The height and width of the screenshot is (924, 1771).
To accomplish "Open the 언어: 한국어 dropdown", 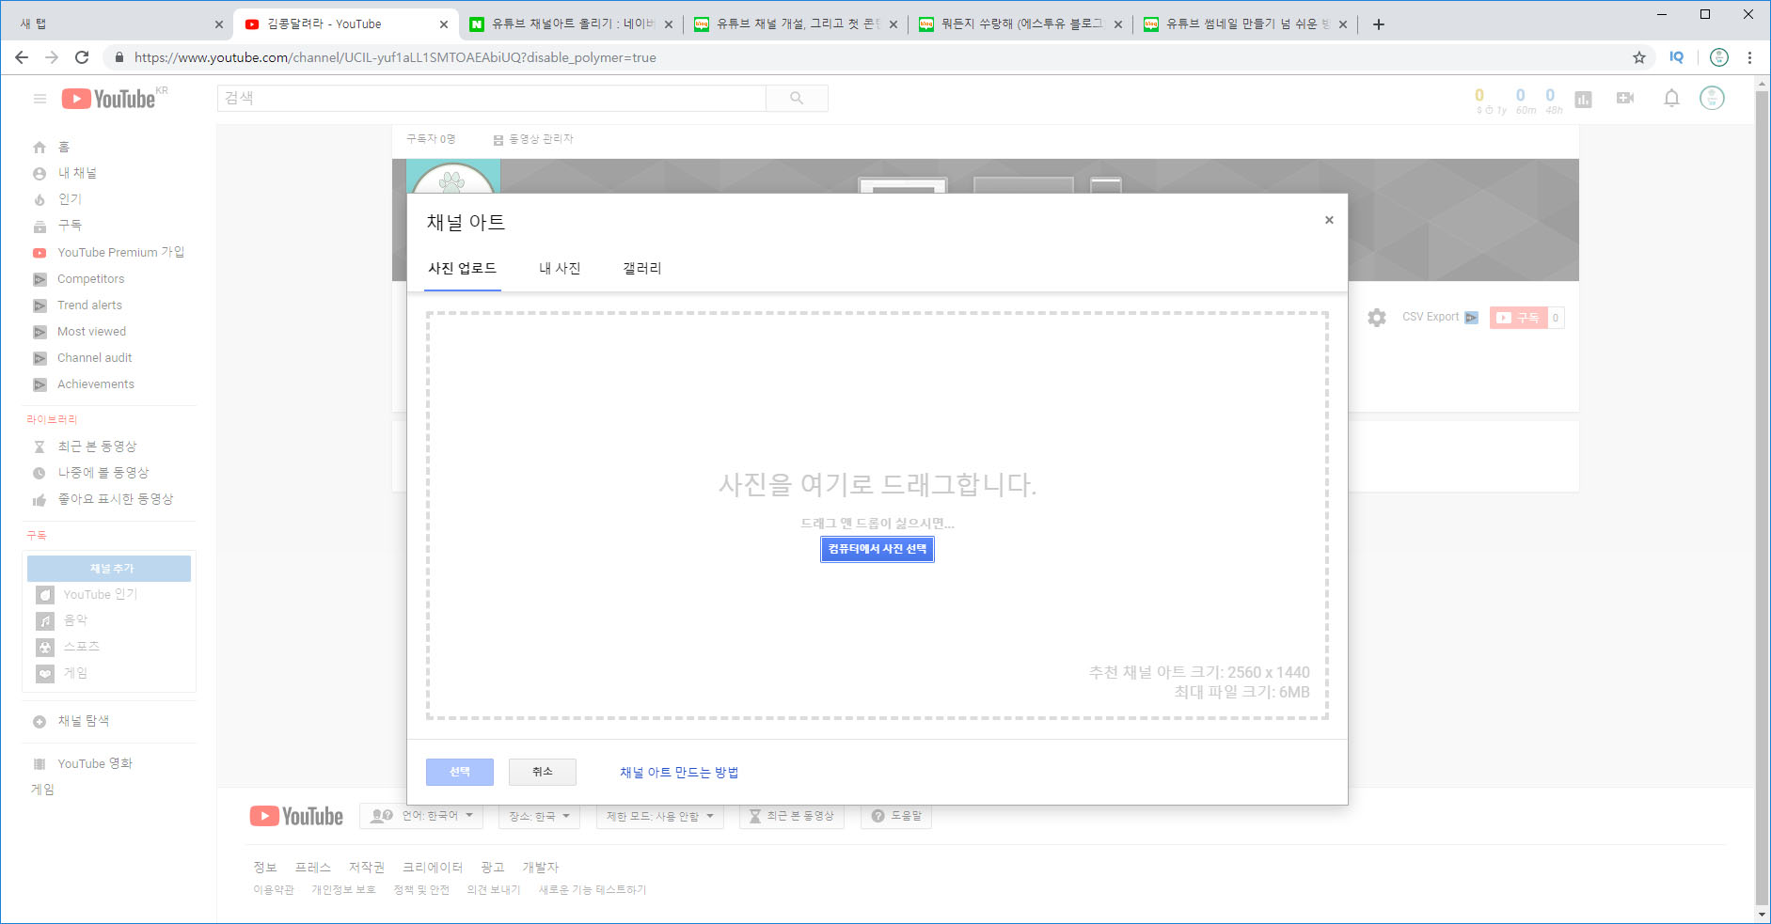I will click(421, 816).
